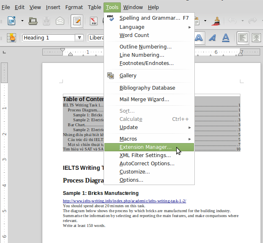
Task: Select Word Count from Tools menu
Action: click(x=149, y=35)
